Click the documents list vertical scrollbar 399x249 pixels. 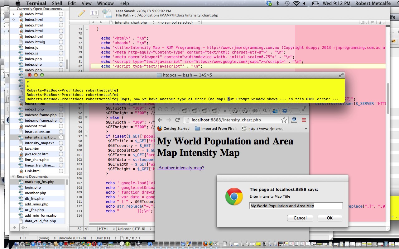coord(67,64)
